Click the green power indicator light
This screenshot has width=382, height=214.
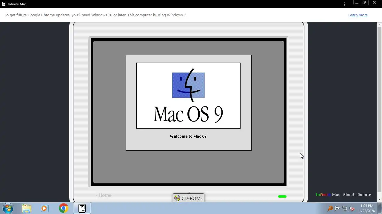tap(282, 196)
